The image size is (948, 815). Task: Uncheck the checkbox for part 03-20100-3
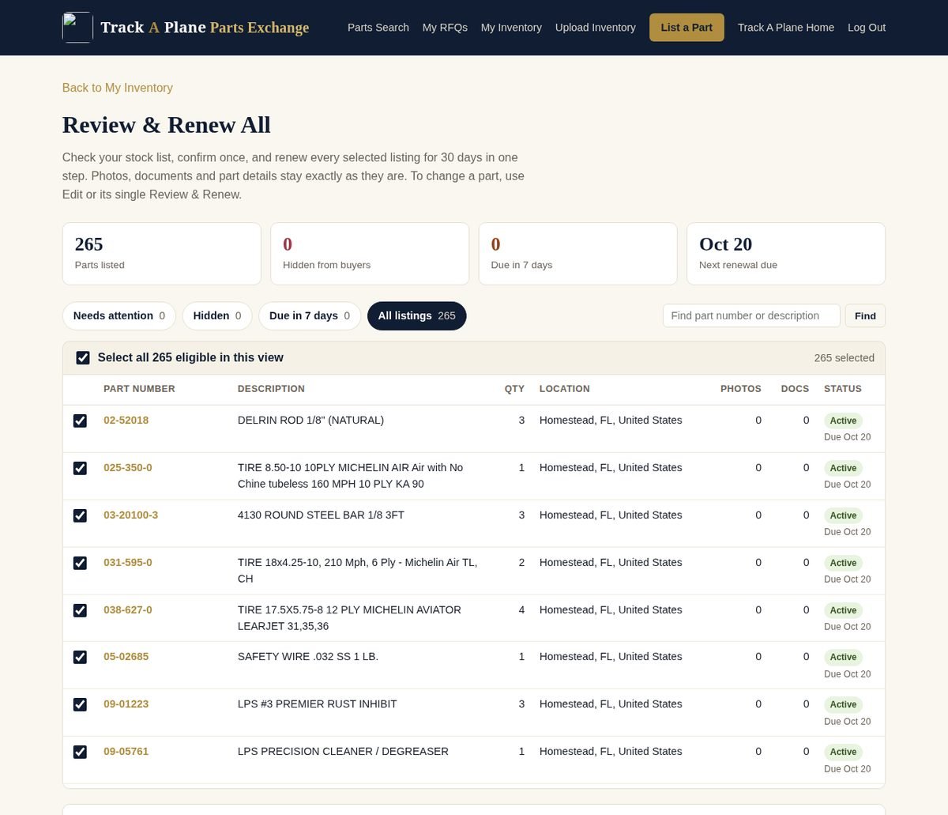pyautogui.click(x=80, y=515)
